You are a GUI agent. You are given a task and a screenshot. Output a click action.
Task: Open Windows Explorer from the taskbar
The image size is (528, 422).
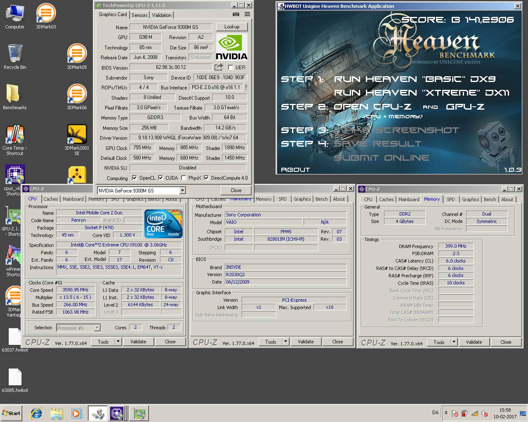point(57,413)
